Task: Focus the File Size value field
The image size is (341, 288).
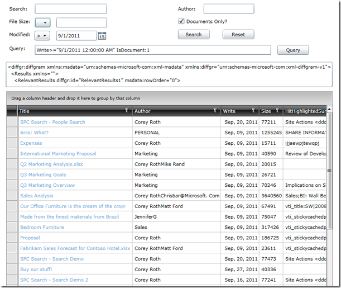Action: click(81, 22)
